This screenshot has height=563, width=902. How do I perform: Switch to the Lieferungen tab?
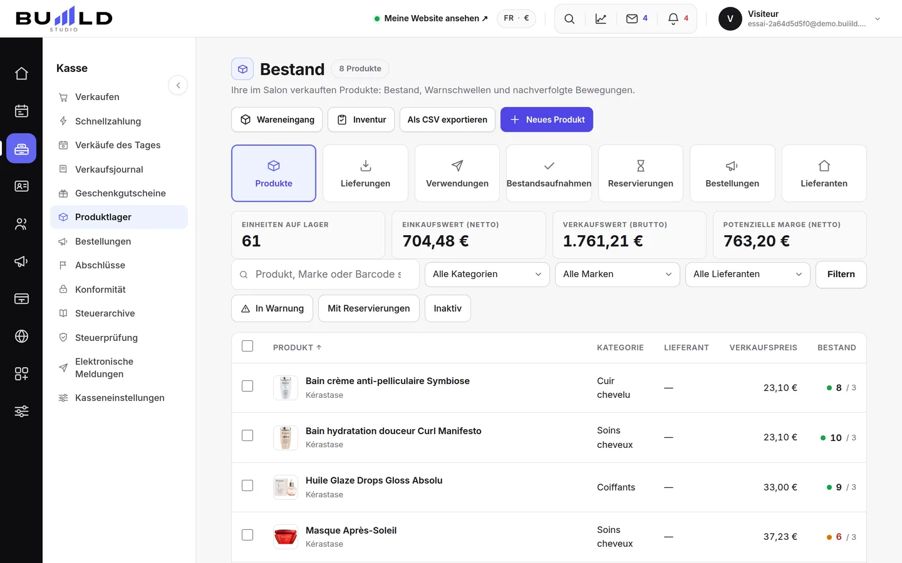pyautogui.click(x=366, y=173)
